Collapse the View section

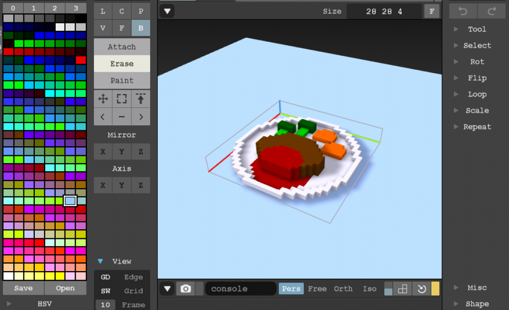pyautogui.click(x=100, y=261)
